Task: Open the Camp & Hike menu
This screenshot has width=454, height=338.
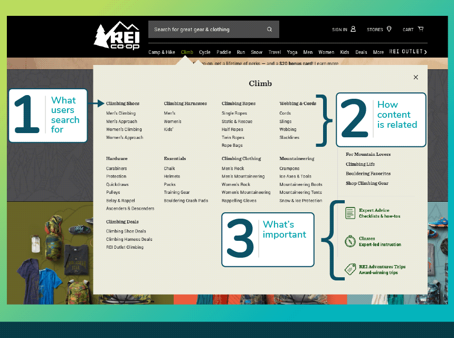Action: [162, 52]
